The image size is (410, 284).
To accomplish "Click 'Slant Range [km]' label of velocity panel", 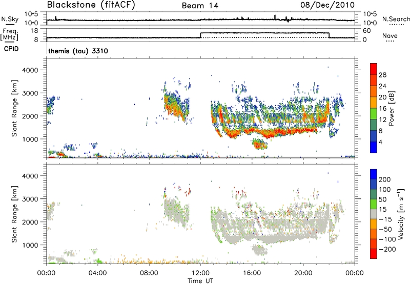I will pyautogui.click(x=14, y=214).
